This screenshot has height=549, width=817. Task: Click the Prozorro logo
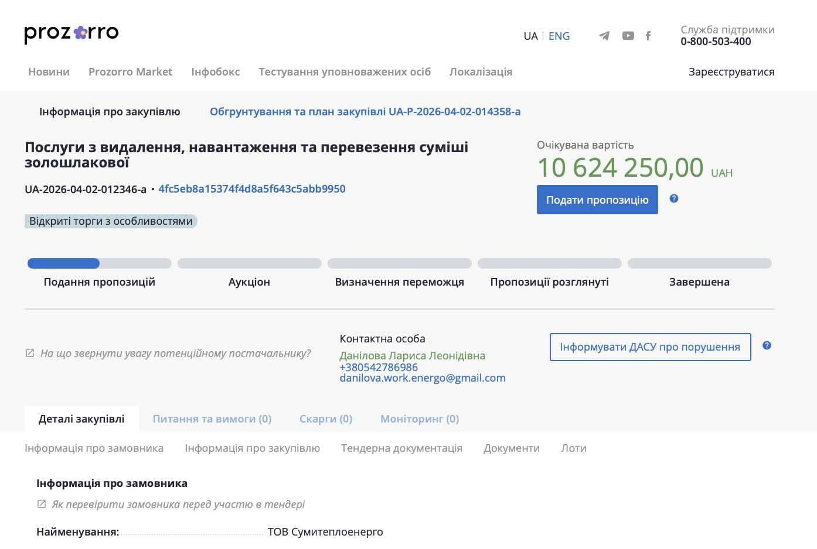[71, 33]
